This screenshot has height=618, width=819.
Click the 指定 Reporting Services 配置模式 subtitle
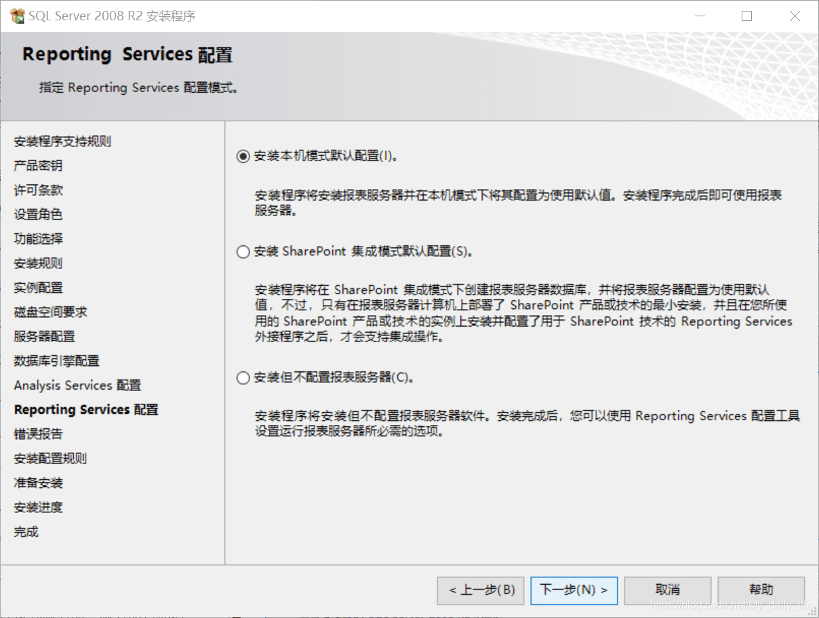pyautogui.click(x=138, y=88)
